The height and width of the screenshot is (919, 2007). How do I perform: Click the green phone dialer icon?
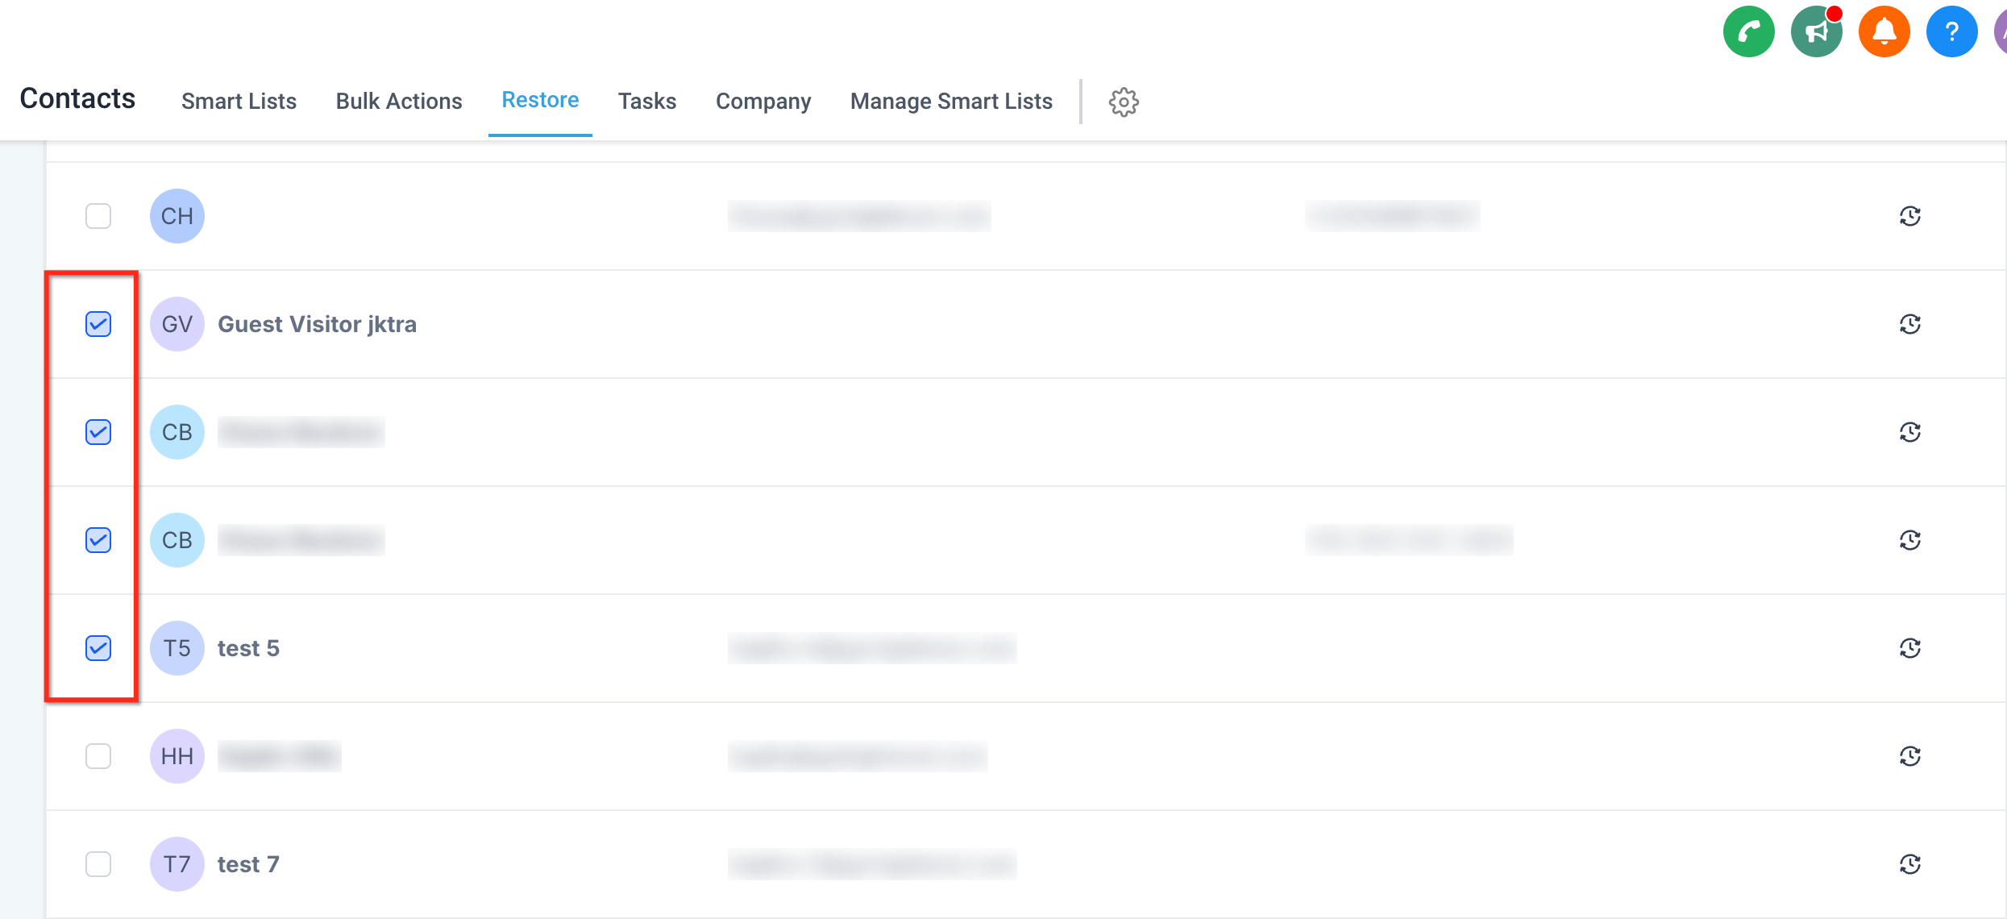[x=1748, y=32]
